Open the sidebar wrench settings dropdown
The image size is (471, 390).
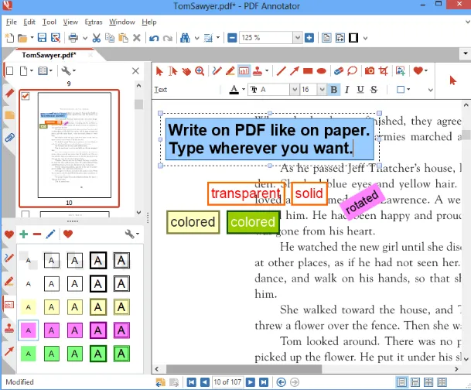pos(69,71)
